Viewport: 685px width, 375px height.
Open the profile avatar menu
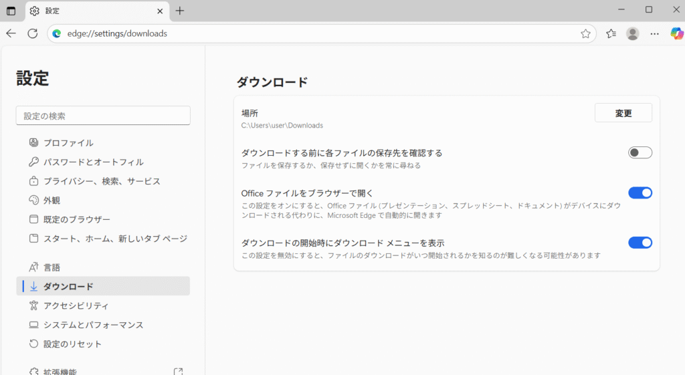pyautogui.click(x=633, y=33)
